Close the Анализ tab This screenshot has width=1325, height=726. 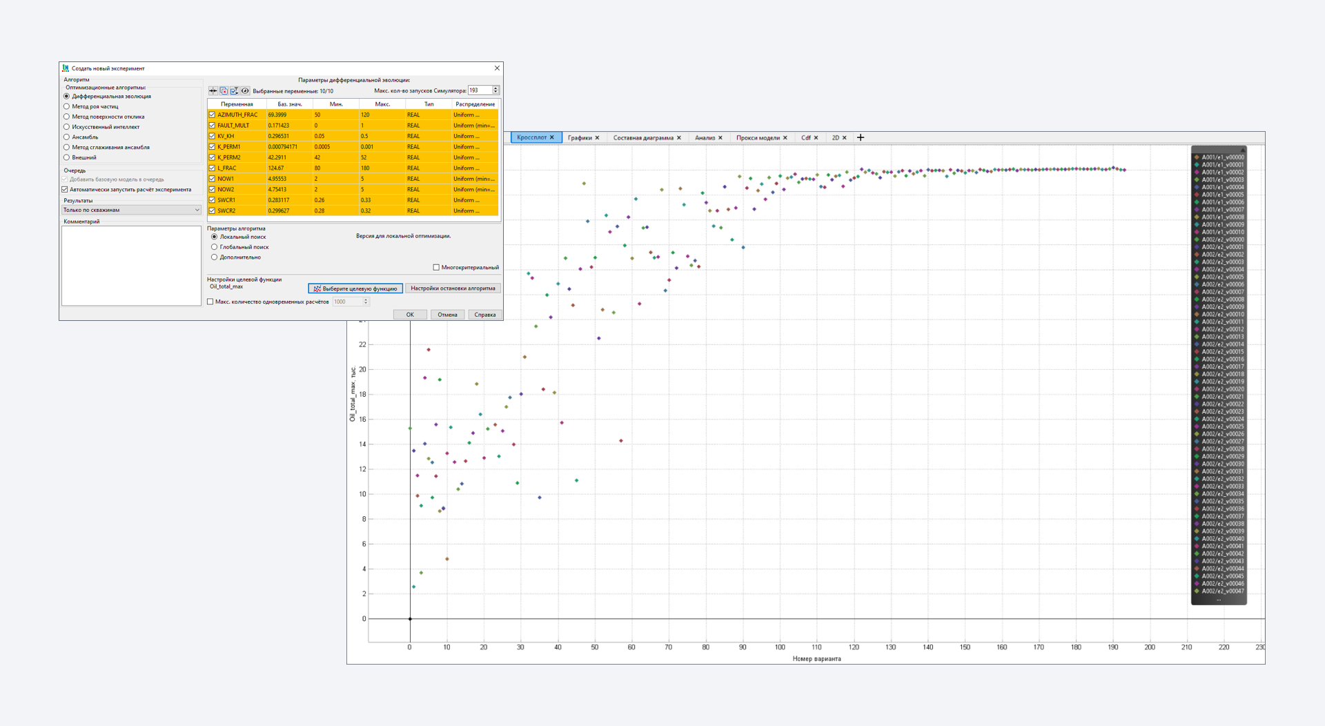[x=720, y=137]
